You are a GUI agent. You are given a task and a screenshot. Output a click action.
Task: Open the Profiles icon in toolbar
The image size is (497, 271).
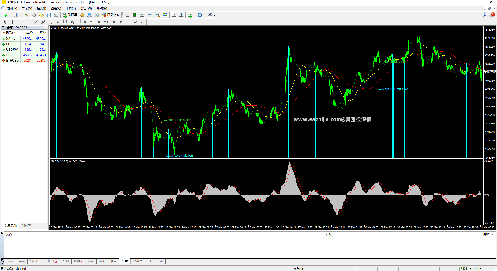coord(15,15)
